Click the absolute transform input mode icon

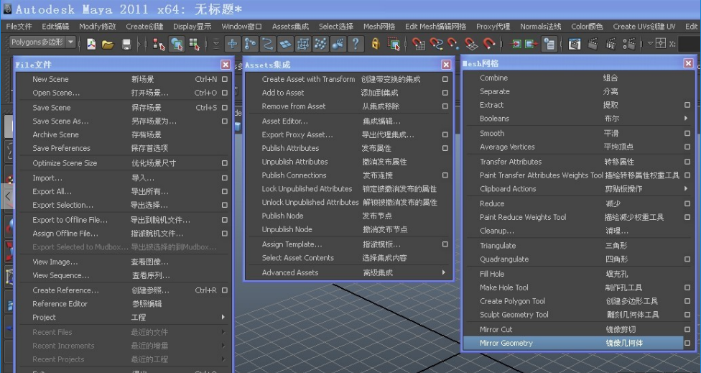[x=661, y=43]
